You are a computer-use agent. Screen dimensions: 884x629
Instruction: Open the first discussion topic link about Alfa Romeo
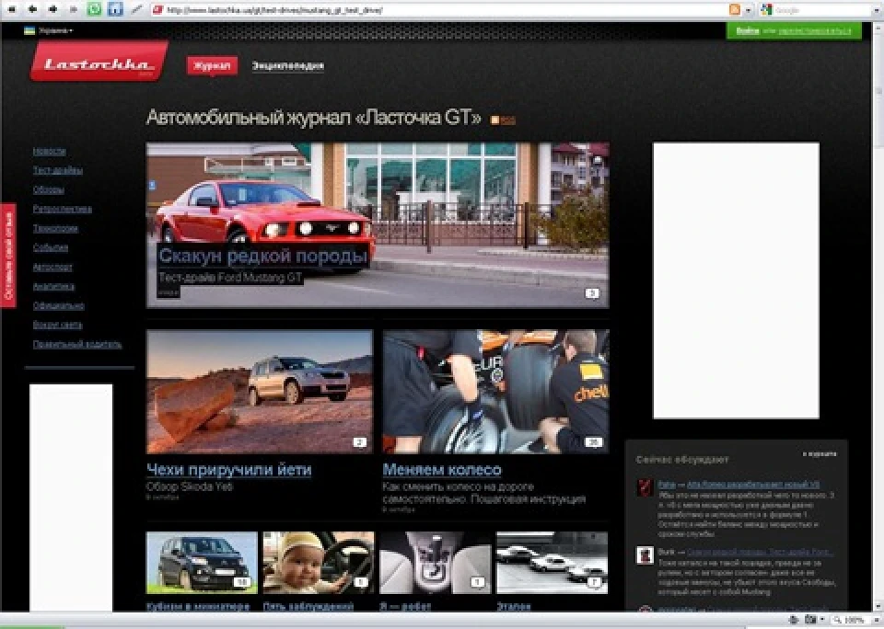[x=753, y=485]
